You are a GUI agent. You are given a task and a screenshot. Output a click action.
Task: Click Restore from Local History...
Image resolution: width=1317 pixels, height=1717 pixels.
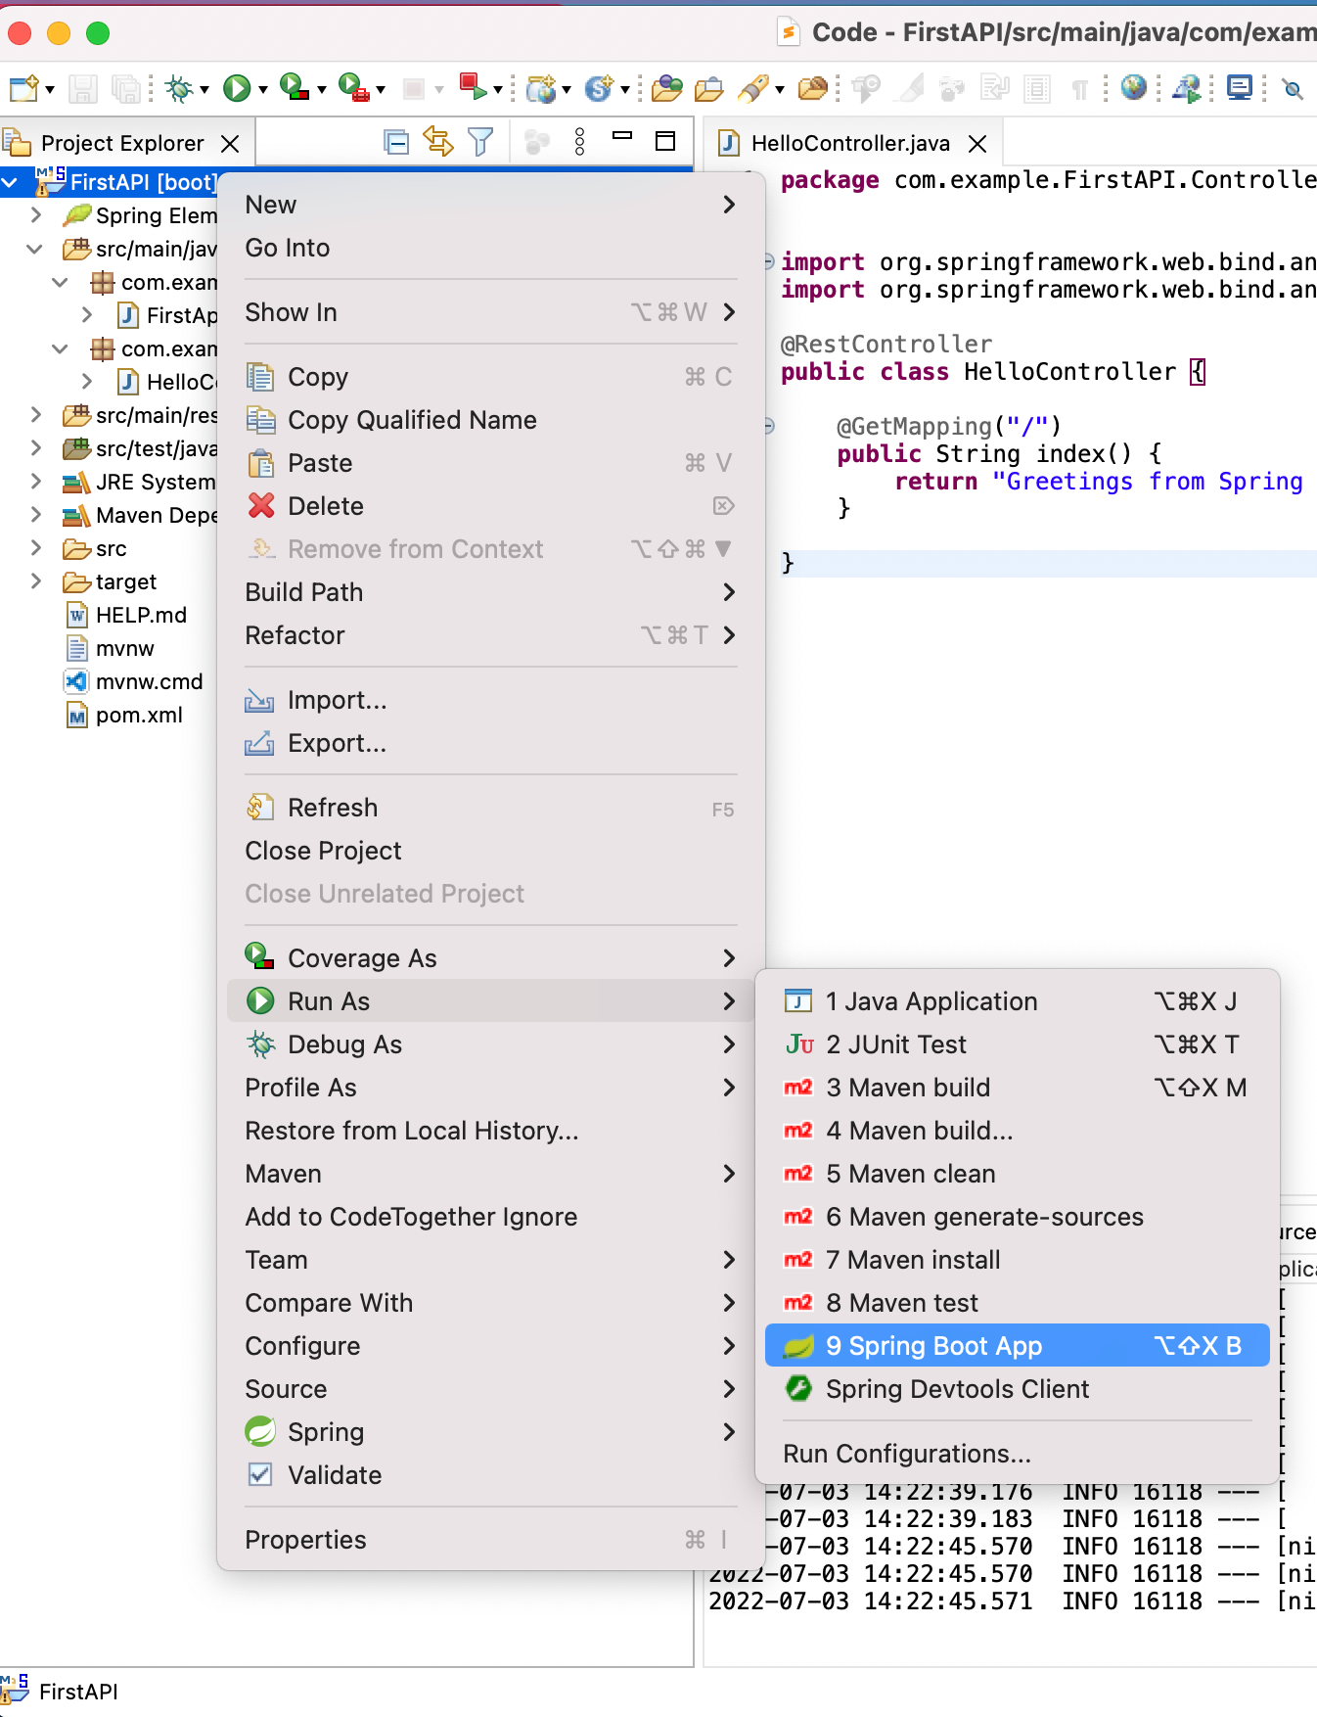(x=490, y=1131)
